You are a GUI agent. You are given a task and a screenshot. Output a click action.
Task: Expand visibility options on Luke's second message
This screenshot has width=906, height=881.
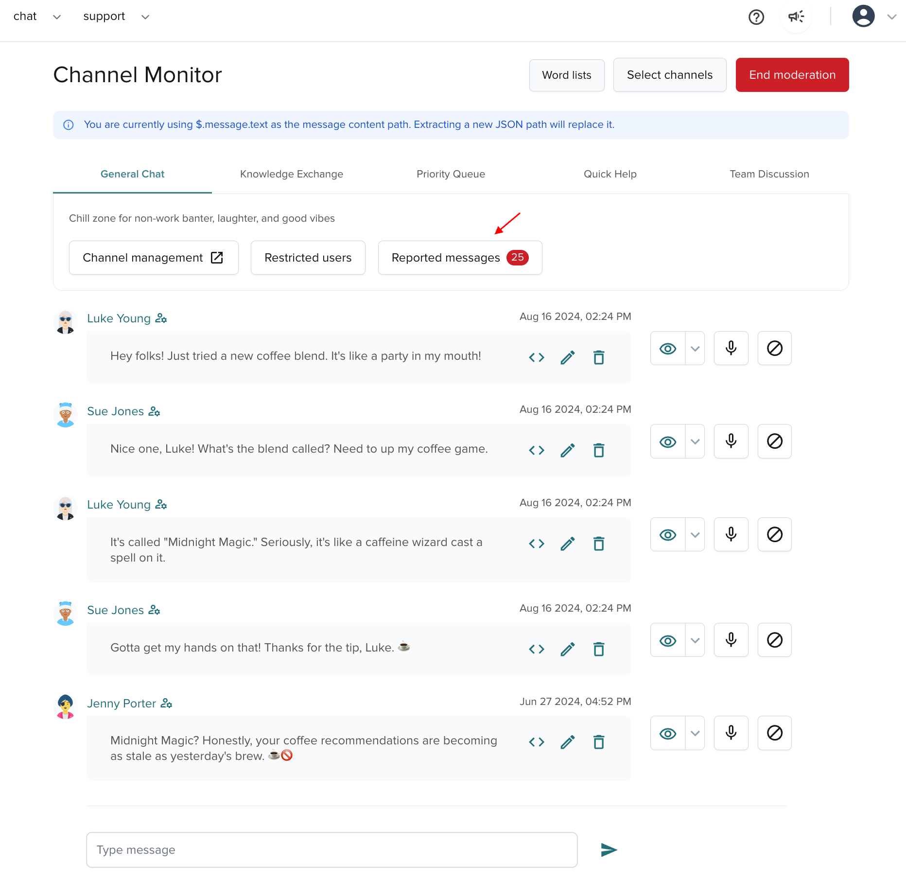tap(695, 534)
